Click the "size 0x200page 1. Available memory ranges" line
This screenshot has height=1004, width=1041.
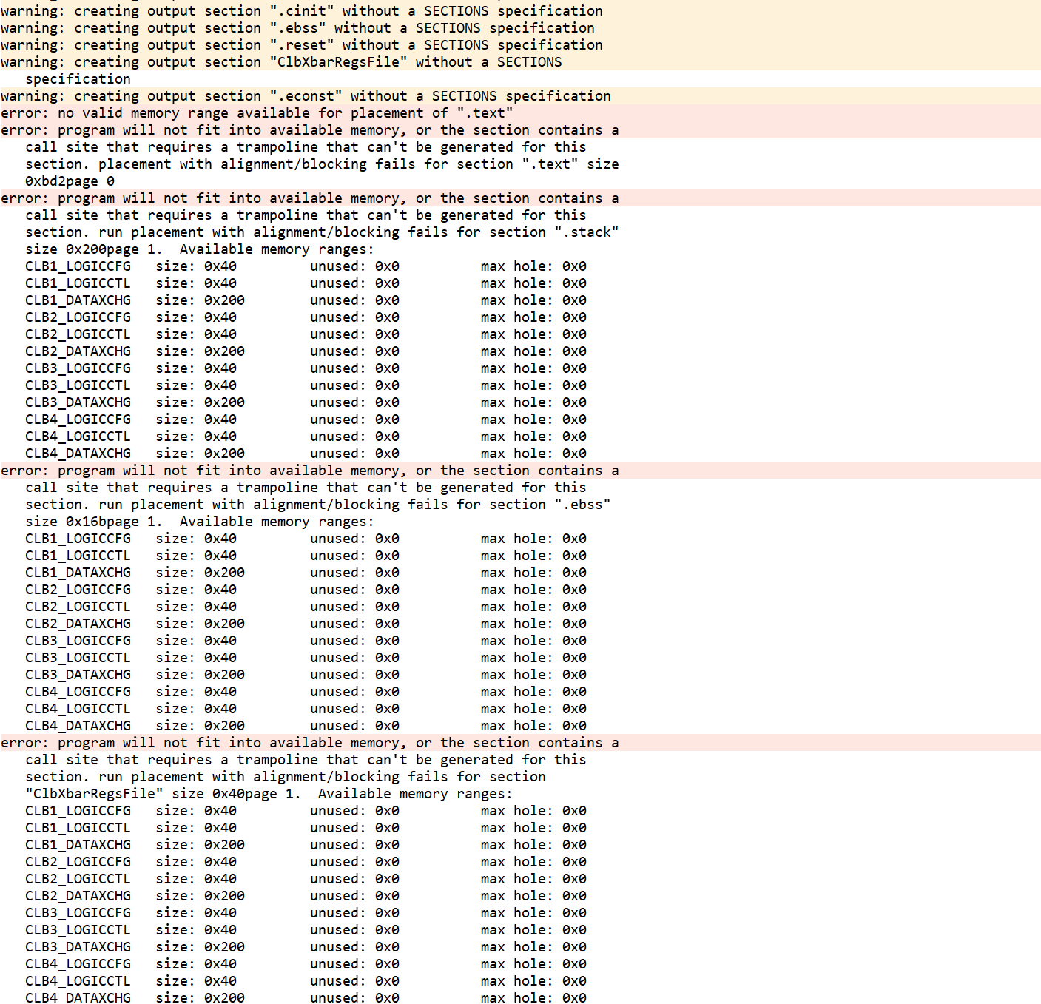[200, 249]
